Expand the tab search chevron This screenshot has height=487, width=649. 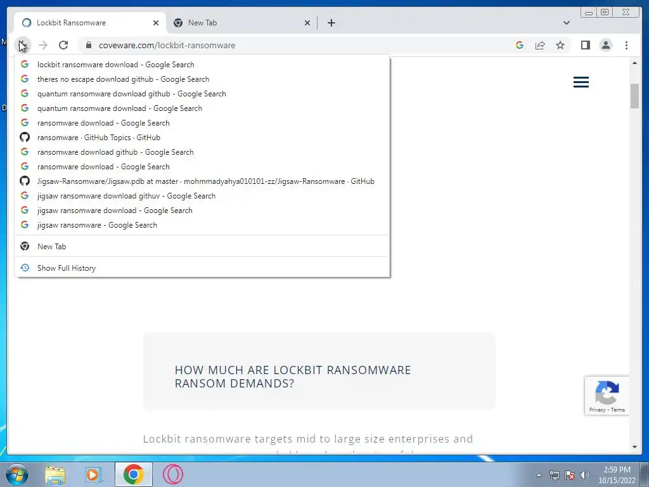pos(567,23)
